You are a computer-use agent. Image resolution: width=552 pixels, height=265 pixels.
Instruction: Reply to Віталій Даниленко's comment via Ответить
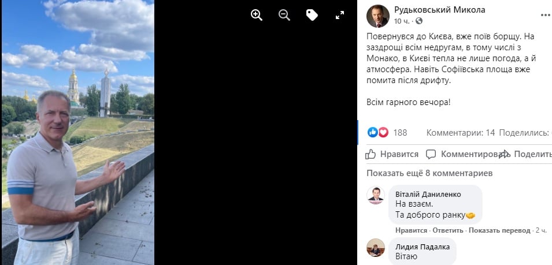(447, 230)
